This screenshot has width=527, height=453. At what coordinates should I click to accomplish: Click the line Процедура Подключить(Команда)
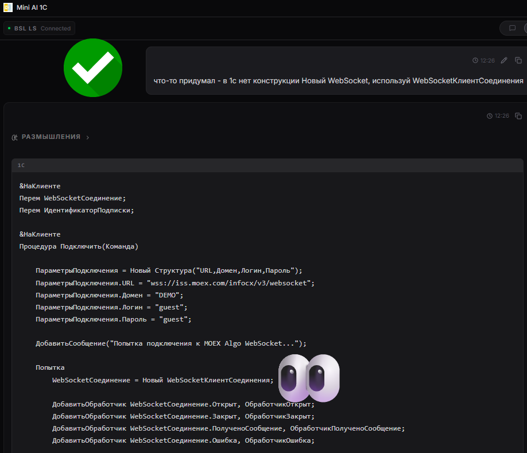click(79, 246)
